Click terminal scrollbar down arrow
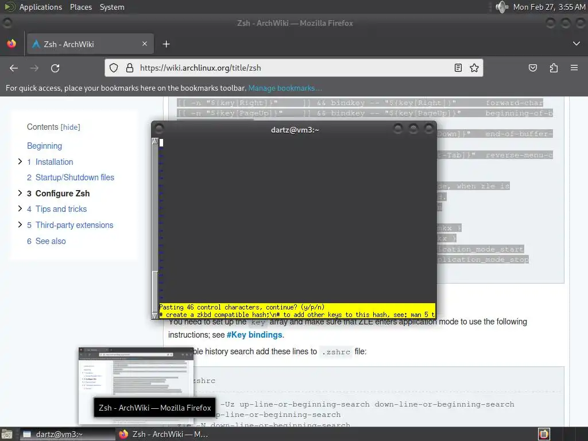This screenshot has height=441, width=588. click(155, 316)
